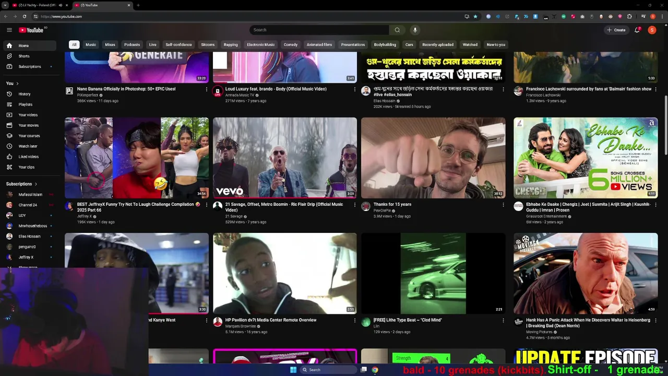
Task: Open options for Ebhabe Ke Daake video
Action: [x=655, y=205]
